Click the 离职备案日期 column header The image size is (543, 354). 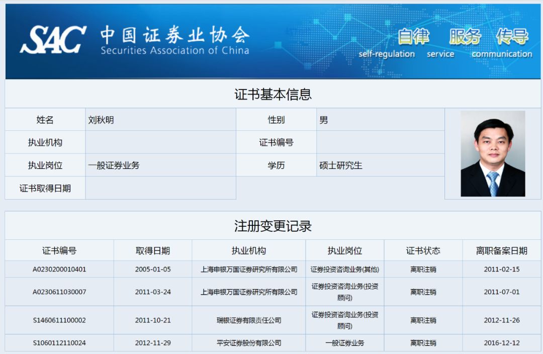tap(501, 250)
